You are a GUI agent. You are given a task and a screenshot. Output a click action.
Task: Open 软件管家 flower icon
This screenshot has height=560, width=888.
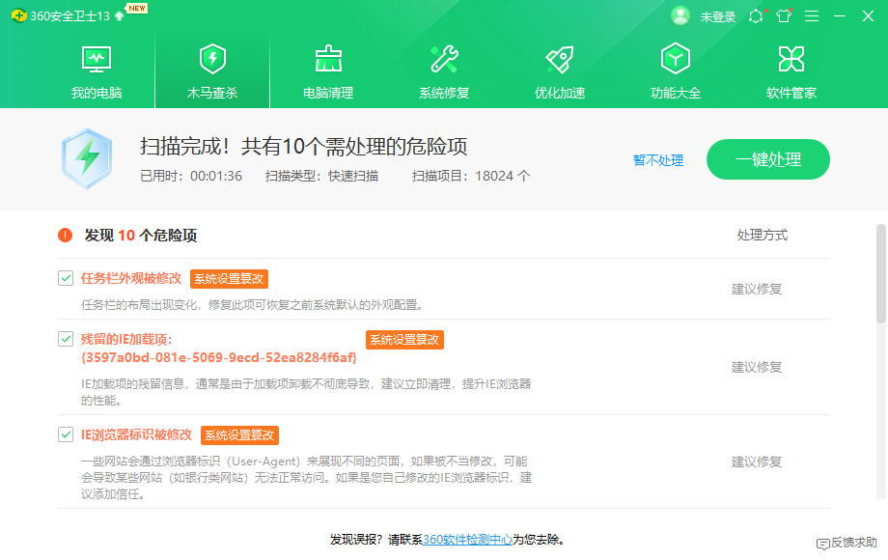[791, 60]
